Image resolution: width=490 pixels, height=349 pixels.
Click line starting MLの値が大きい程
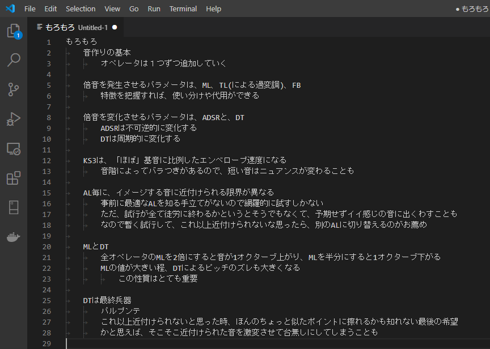tap(200, 268)
